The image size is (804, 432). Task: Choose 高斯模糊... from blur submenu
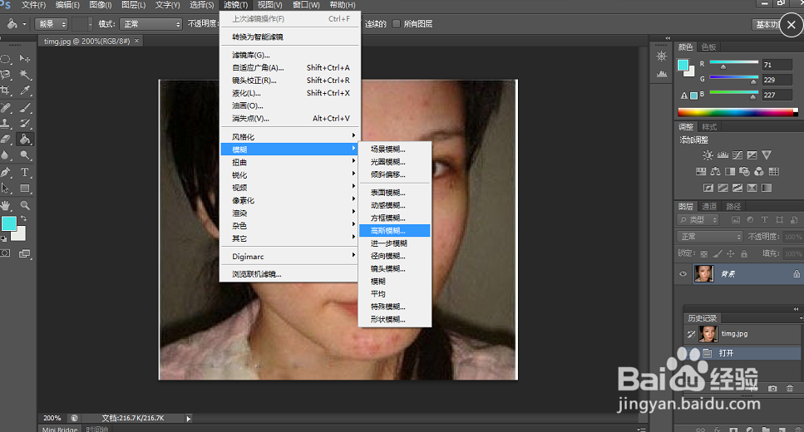point(394,231)
